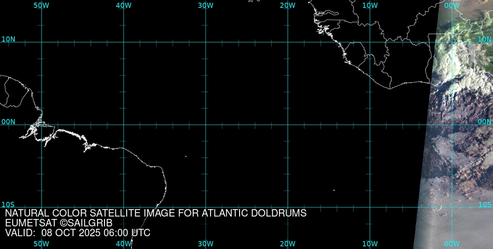Click the 10W label along bottom edge
Viewport: 493px width, 249px height.
click(370, 244)
